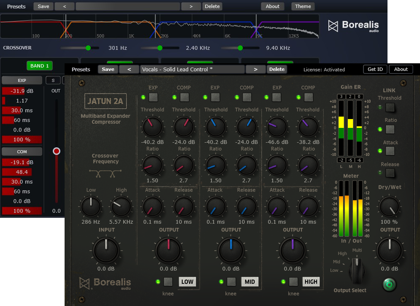Switch on the high band COMP button
Viewport: 420px width, 306px height.
308,97
